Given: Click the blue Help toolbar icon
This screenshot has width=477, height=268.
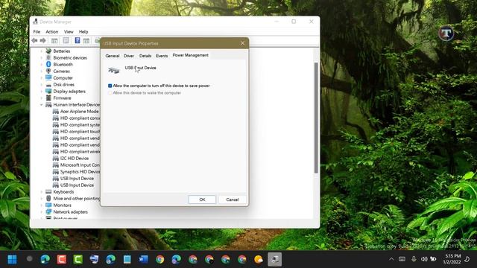Looking at the screenshot, I should (x=78, y=40).
